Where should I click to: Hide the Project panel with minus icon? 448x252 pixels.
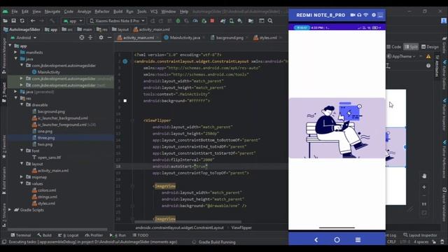coord(109,37)
